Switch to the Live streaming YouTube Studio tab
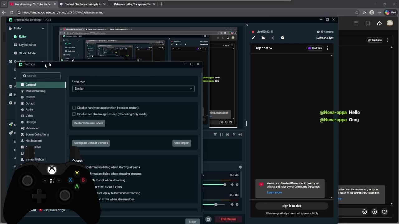This screenshot has width=399, height=224. (x=32, y=4)
